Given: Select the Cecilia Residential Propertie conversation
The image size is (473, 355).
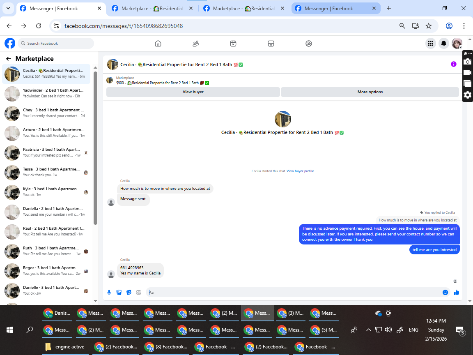Looking at the screenshot, I should coord(46,74).
